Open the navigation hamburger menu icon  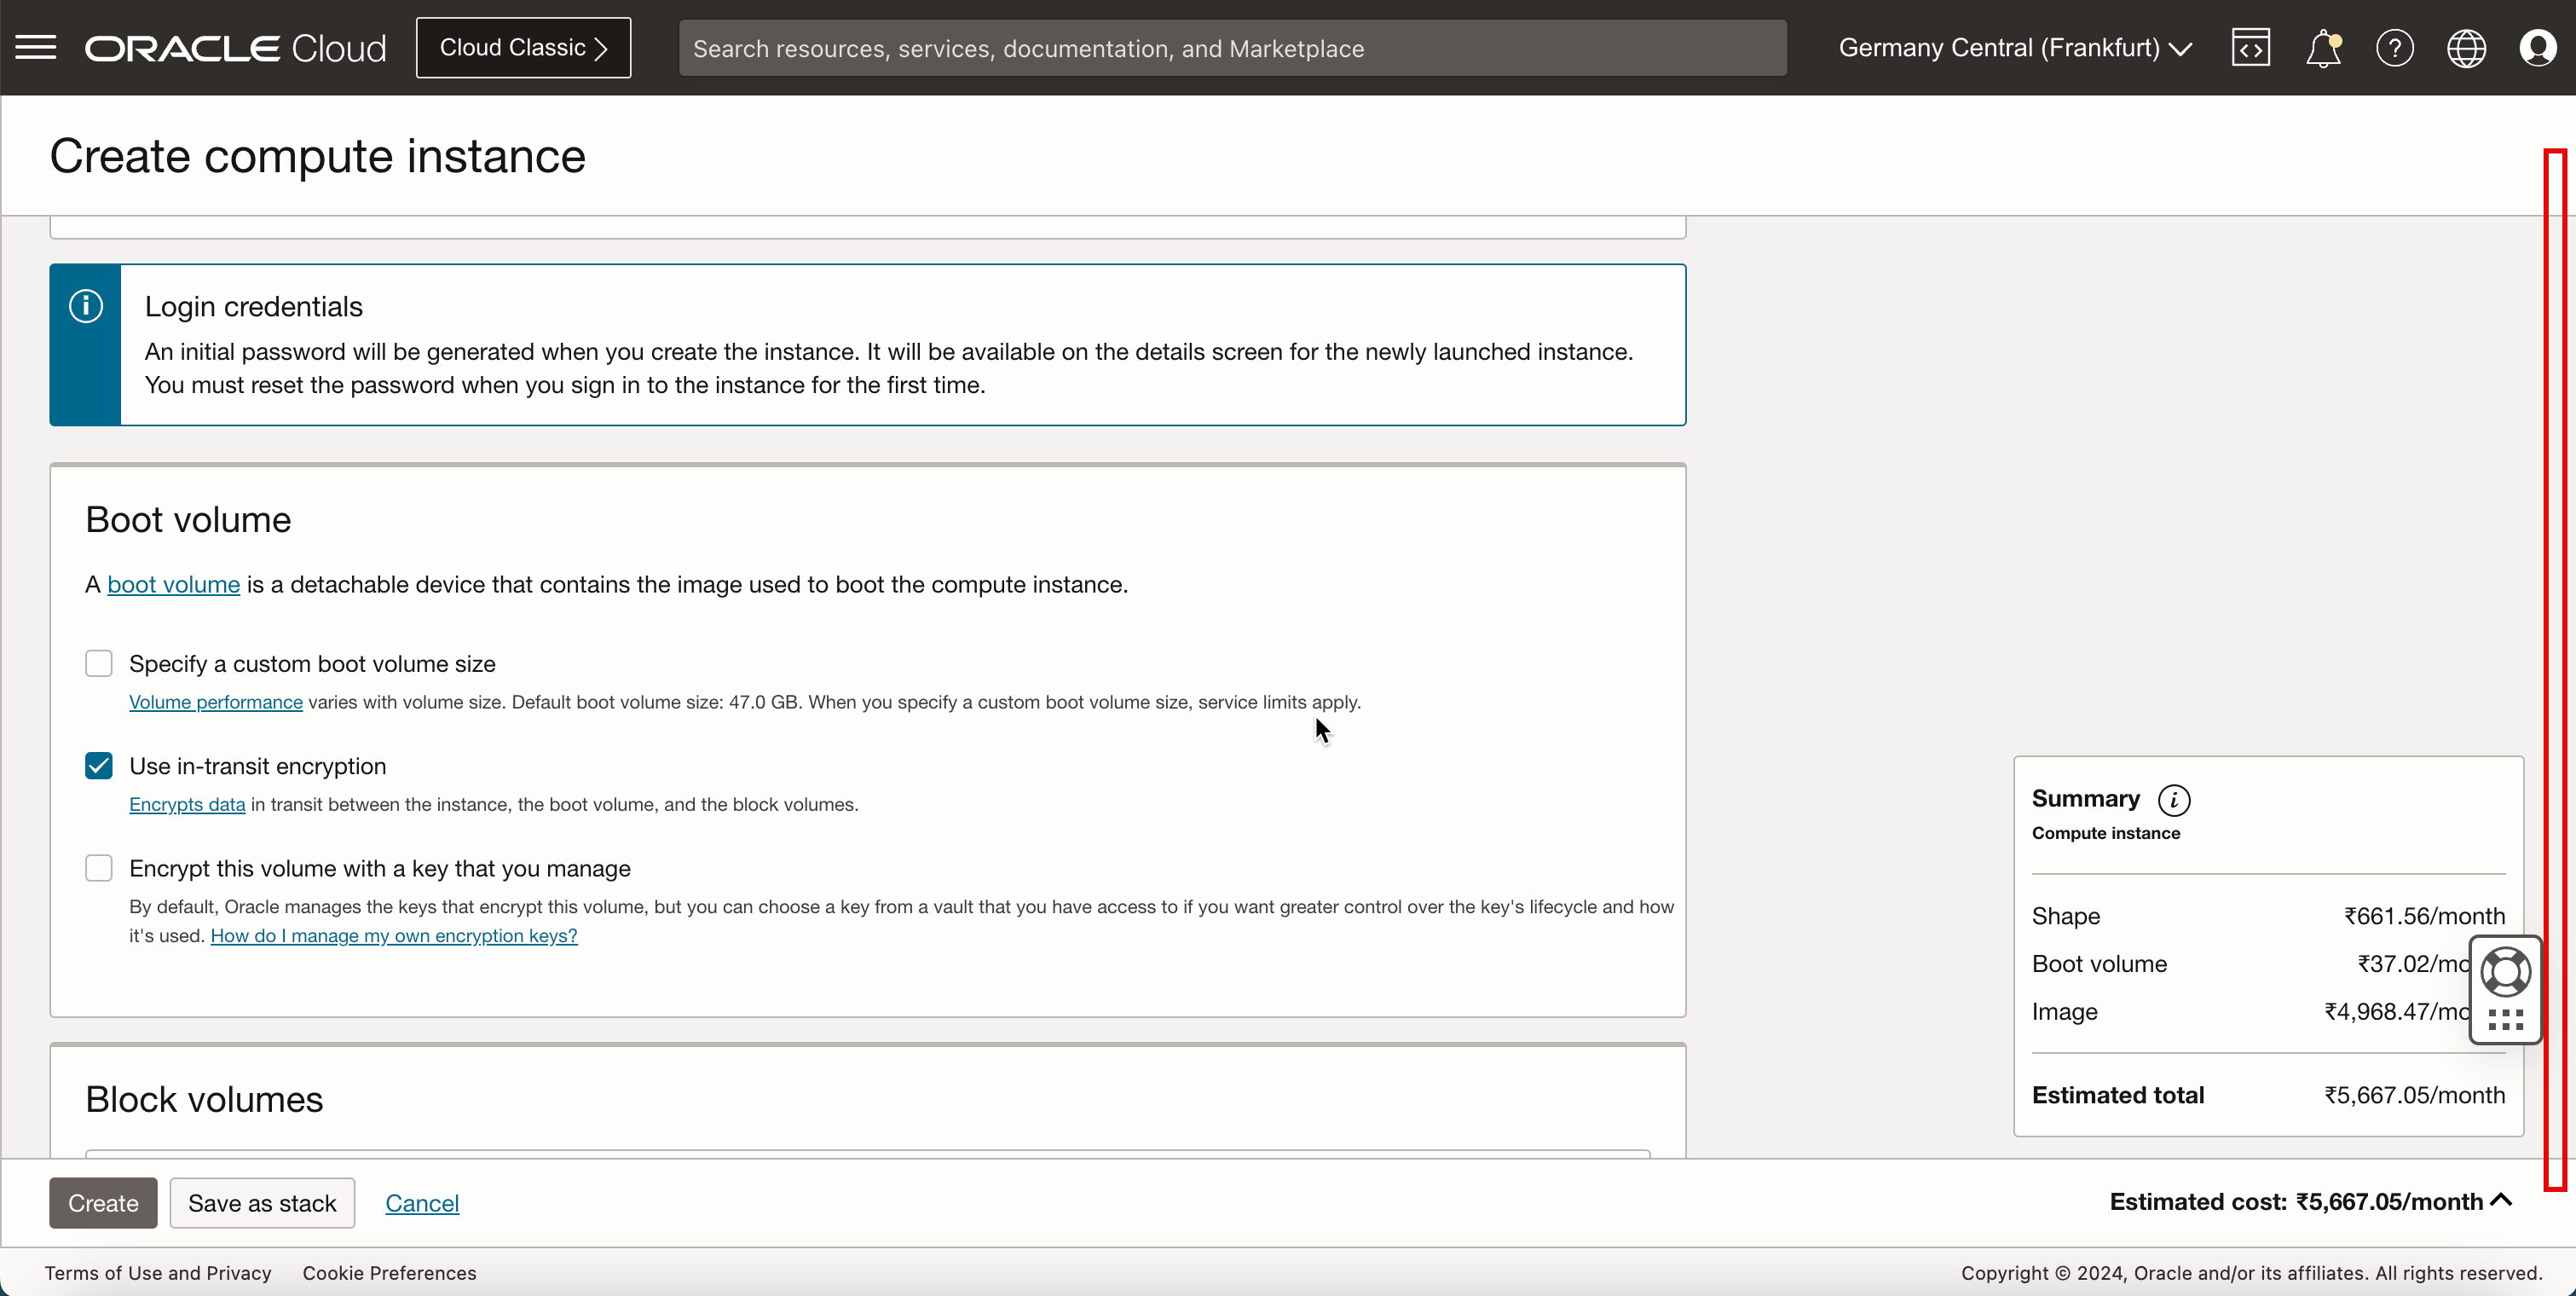click(35, 46)
